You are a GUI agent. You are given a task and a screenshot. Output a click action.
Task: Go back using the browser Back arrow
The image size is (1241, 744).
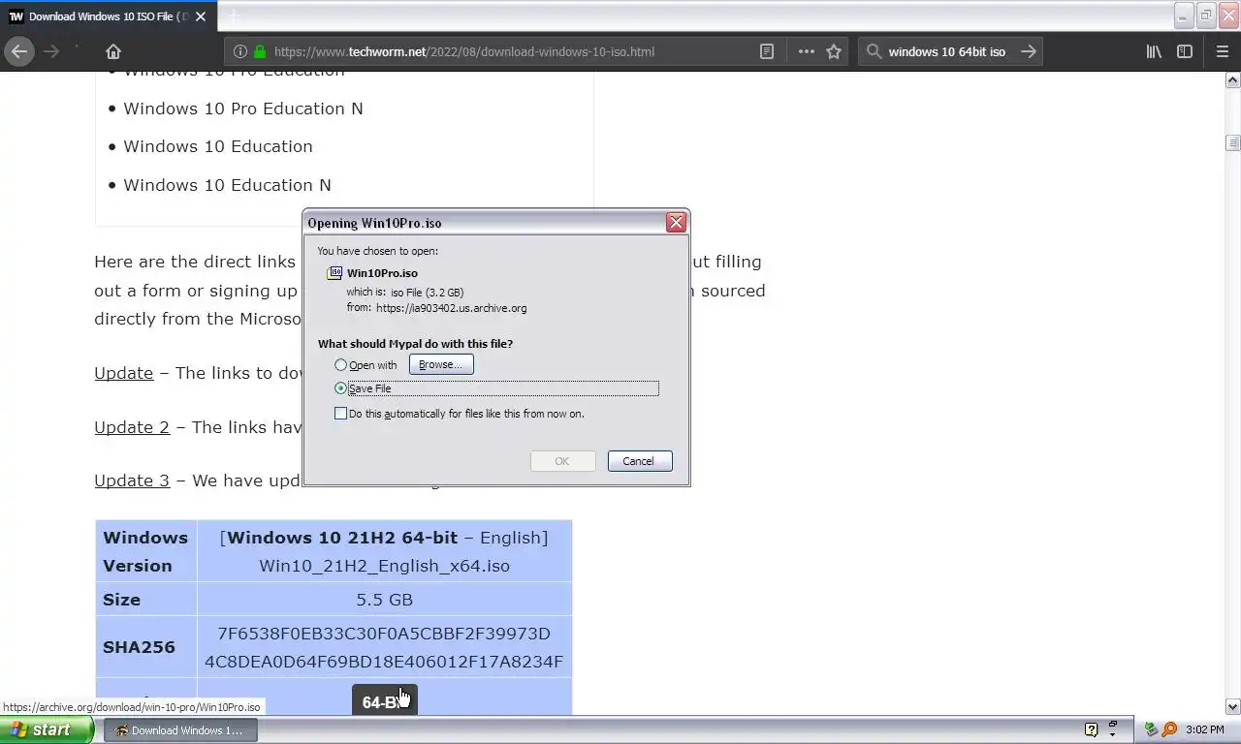(19, 51)
